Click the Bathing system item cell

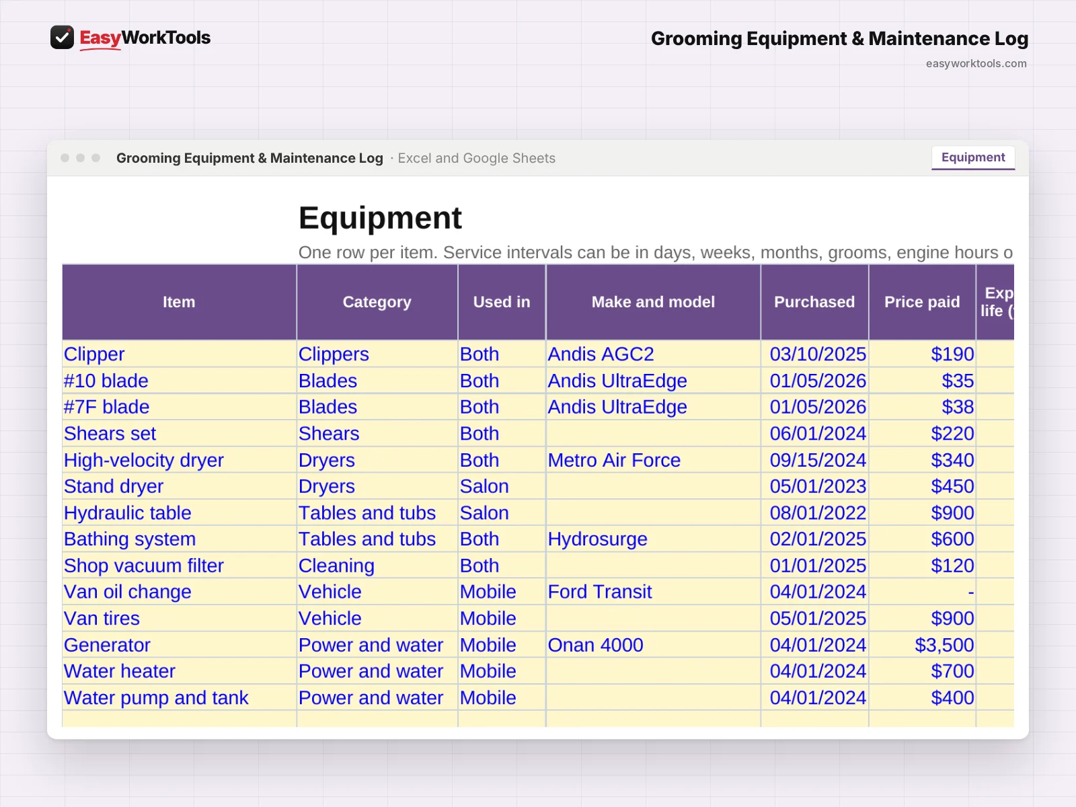pyautogui.click(x=179, y=539)
